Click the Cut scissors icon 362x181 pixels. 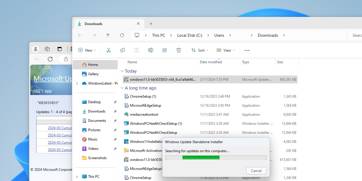[x=109, y=50]
